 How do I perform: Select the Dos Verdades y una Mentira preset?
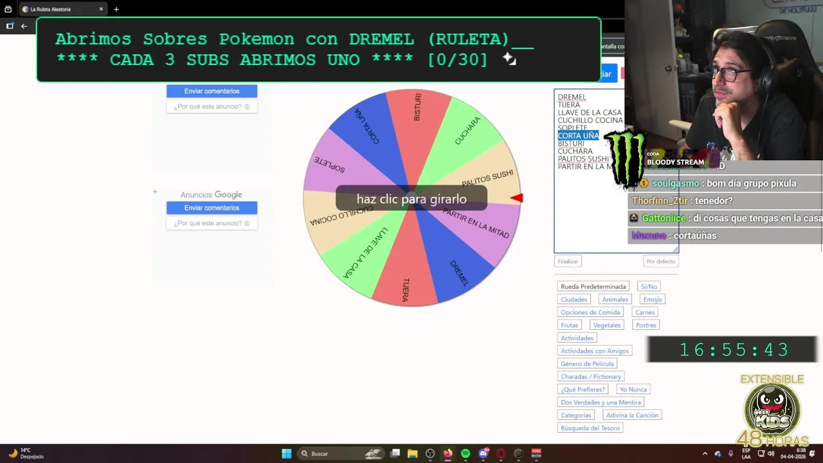point(601,403)
